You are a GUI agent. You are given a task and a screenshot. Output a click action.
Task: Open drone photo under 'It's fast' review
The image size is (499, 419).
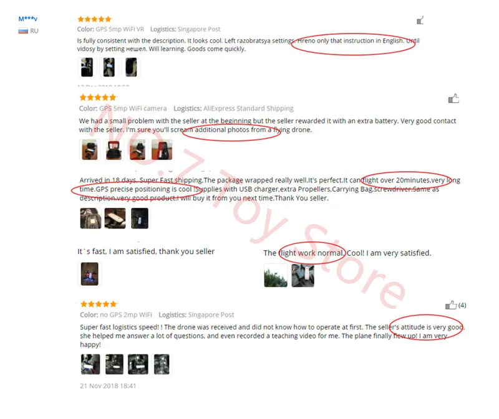[90, 274]
